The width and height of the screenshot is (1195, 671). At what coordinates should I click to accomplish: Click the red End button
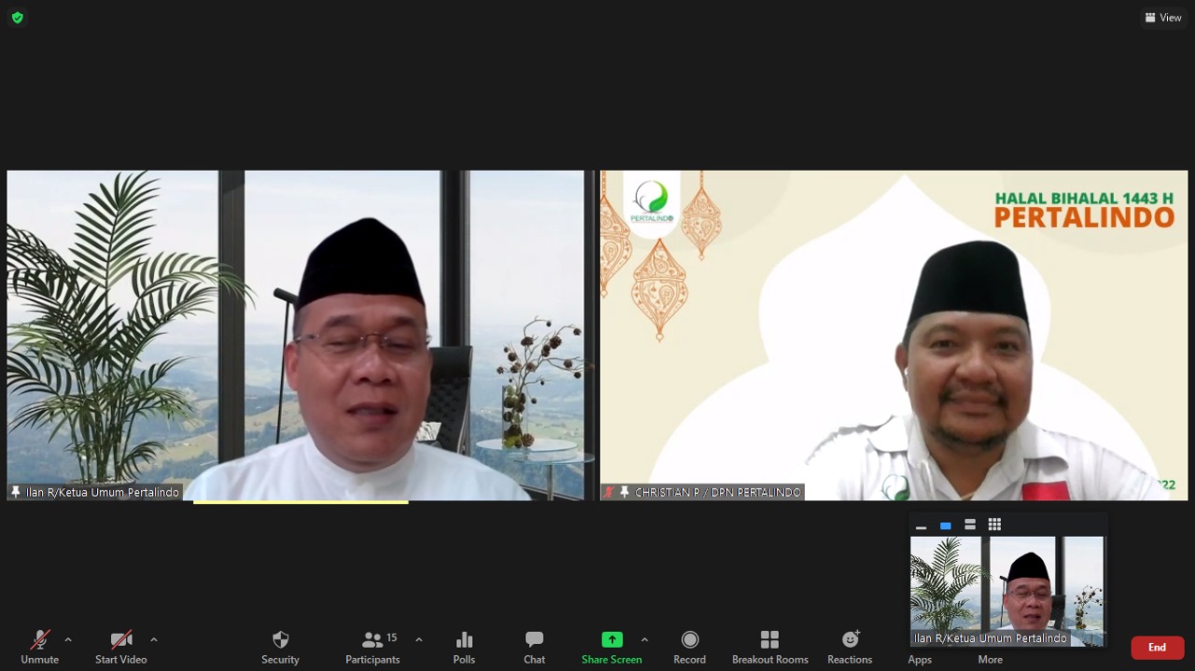(x=1157, y=648)
